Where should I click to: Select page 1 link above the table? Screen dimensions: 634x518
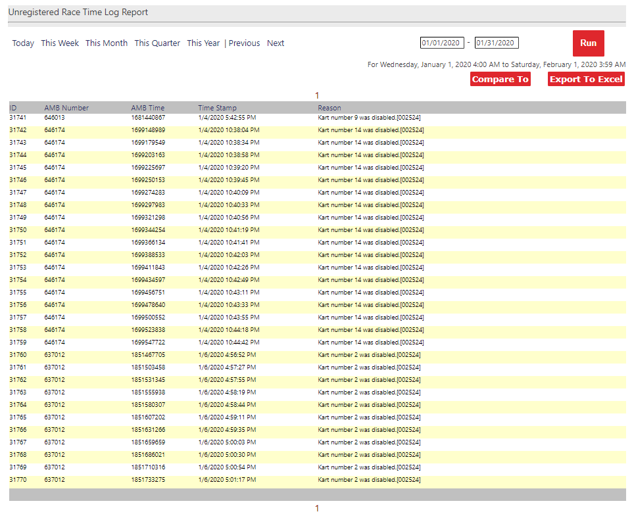[317, 96]
